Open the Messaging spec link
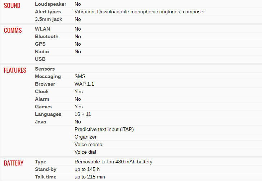The image size is (262, 181). point(48,76)
